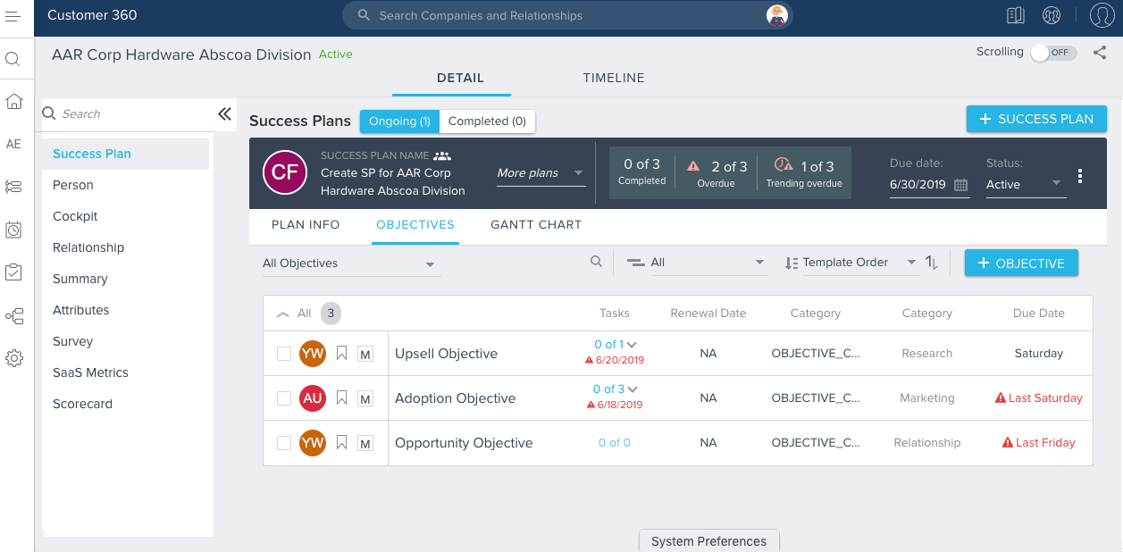The image size is (1123, 552).
Task: Open the calendar clock icon in left rail
Action: pos(13,230)
